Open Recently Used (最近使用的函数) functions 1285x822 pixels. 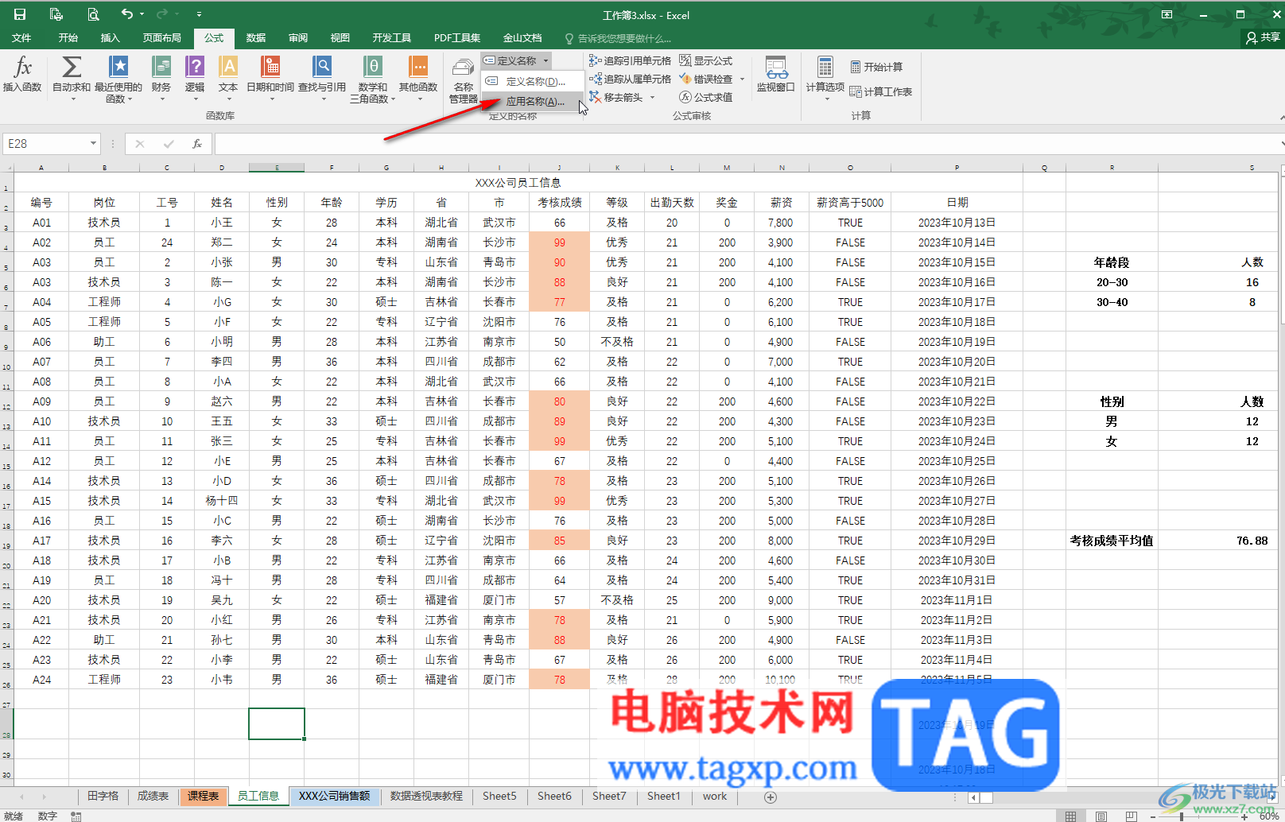click(x=118, y=78)
